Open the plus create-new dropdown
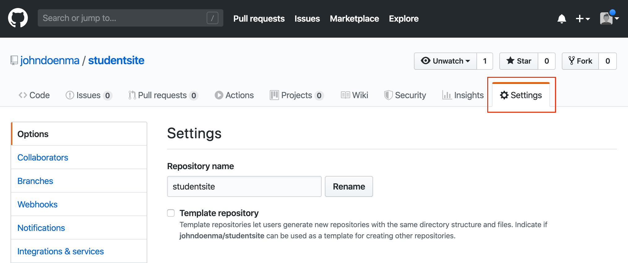Viewport: 628px width, 263px height. 583,19
